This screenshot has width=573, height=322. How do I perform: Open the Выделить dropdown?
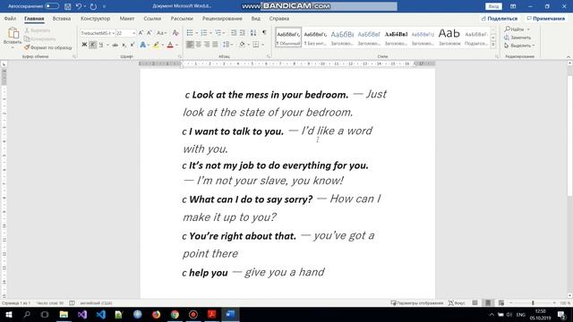(x=519, y=46)
